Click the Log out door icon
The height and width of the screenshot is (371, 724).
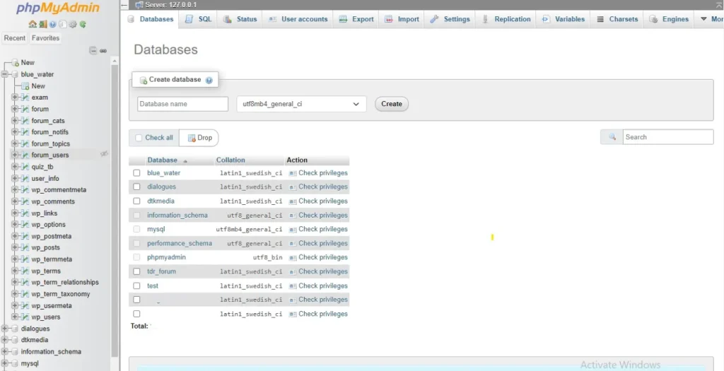42,25
